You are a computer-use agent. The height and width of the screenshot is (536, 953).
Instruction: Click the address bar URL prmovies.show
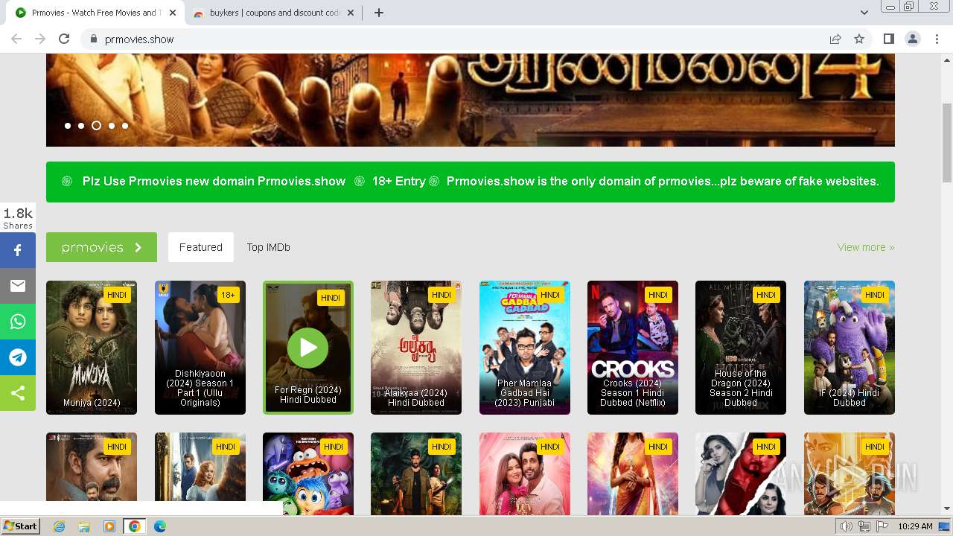[139, 39]
